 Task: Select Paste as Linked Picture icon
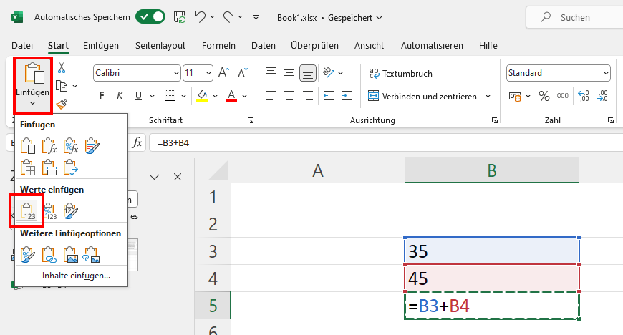(91, 255)
